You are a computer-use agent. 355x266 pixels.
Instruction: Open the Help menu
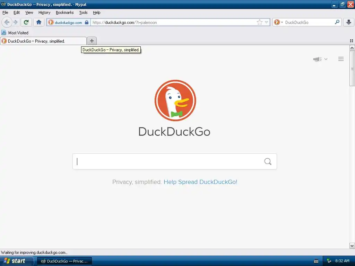pyautogui.click(x=97, y=12)
